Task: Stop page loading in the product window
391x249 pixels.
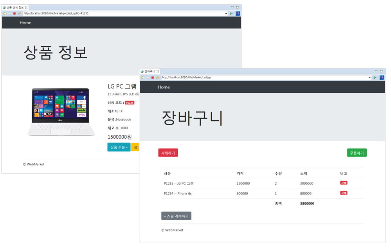Action: coord(14,13)
